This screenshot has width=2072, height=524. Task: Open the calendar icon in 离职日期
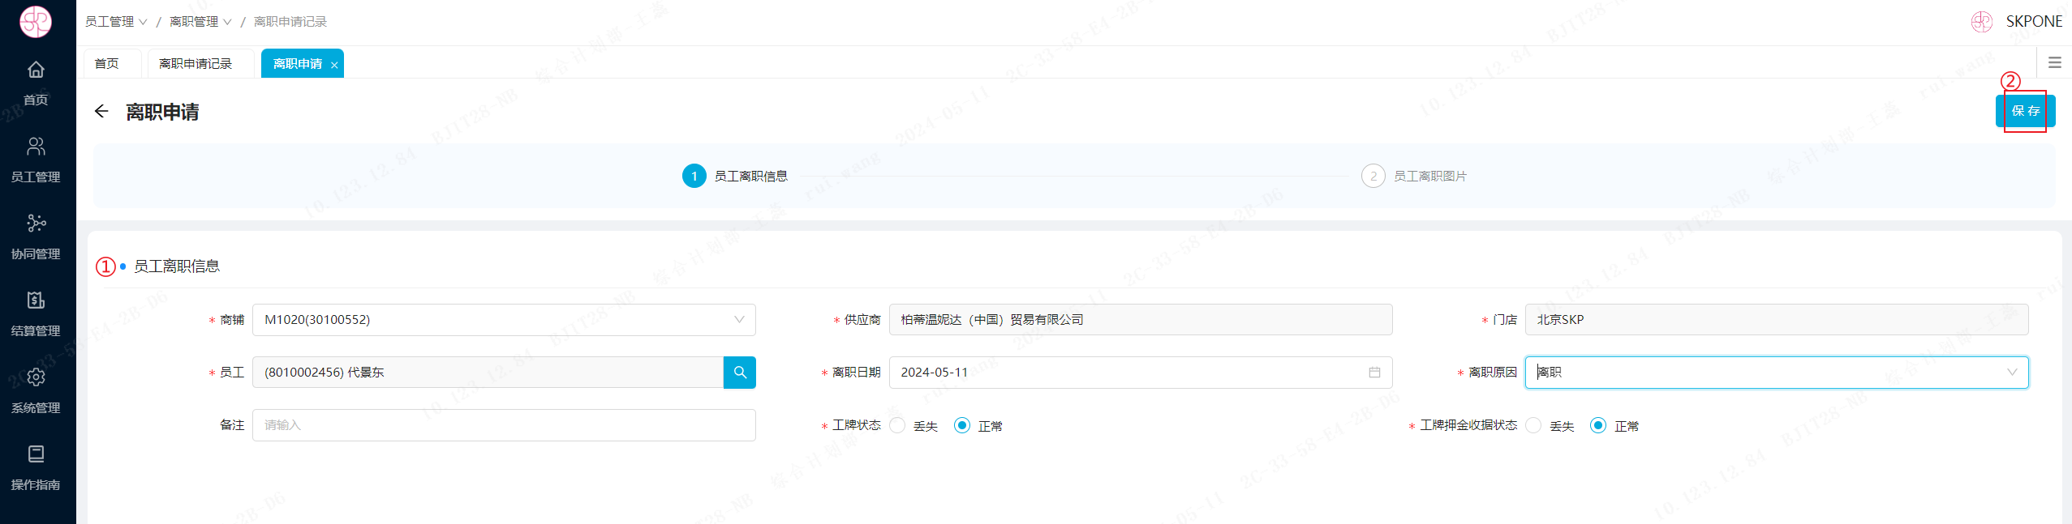[1374, 373]
